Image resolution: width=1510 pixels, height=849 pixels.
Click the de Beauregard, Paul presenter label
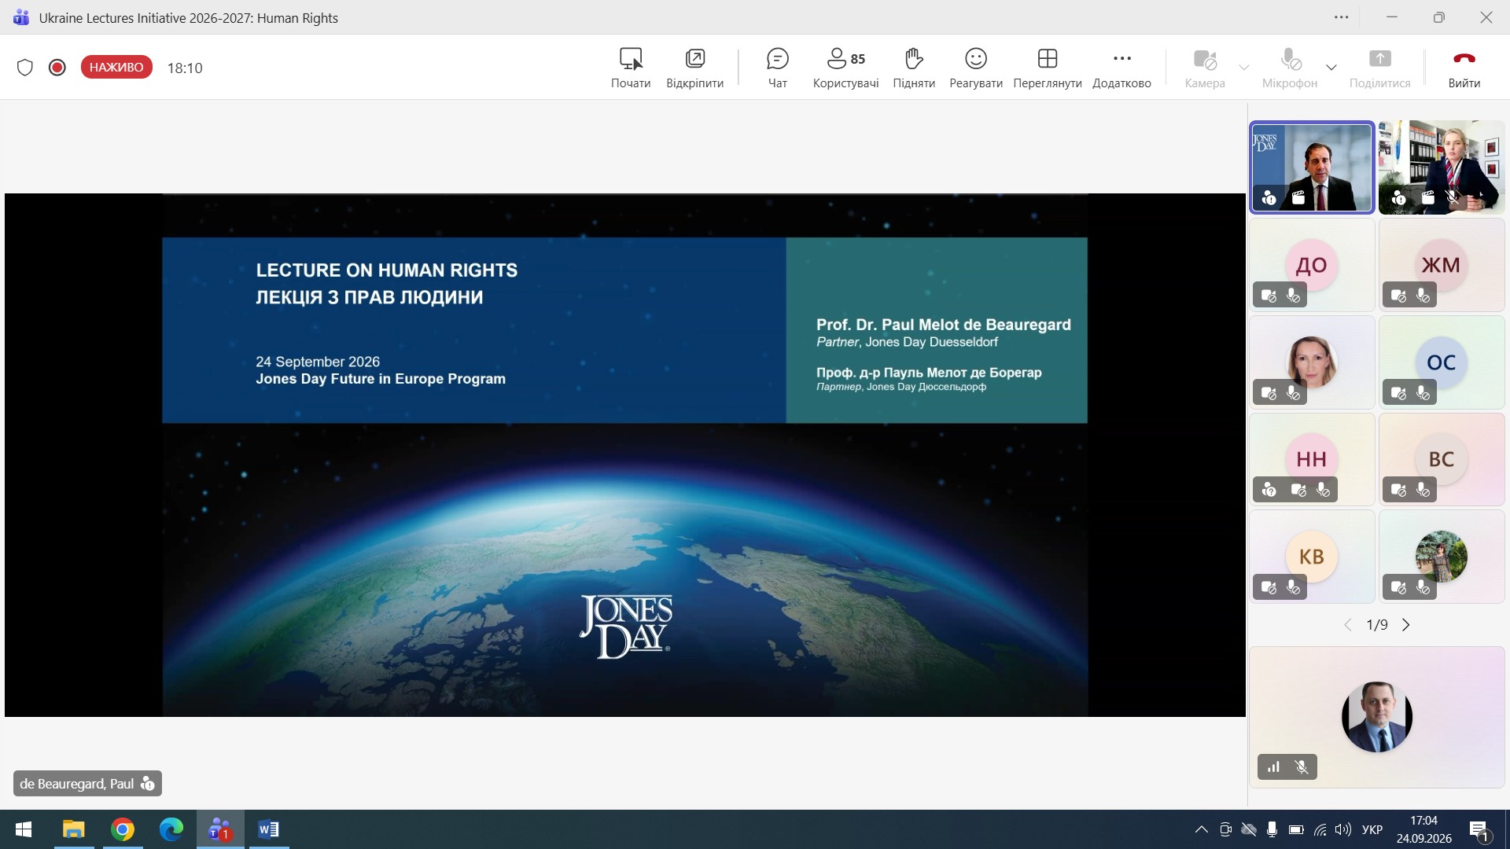coord(87,784)
